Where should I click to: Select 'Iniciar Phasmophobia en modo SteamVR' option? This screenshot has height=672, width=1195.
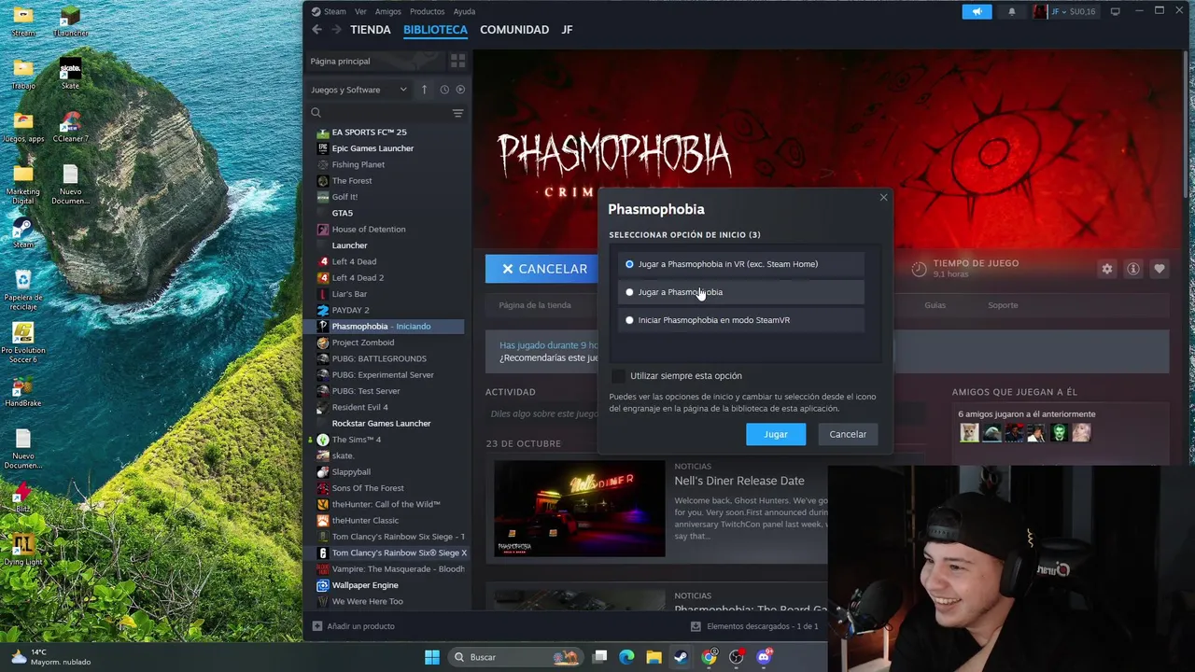pos(739,320)
